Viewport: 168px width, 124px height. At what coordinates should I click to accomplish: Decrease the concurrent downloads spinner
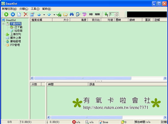tap(116, 15)
